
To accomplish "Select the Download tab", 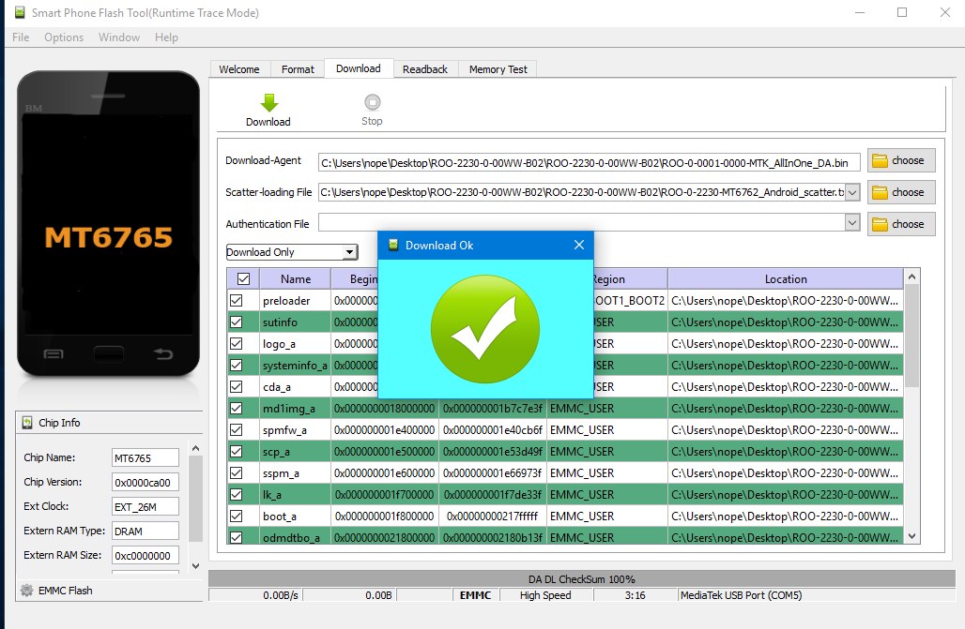I will click(x=359, y=68).
